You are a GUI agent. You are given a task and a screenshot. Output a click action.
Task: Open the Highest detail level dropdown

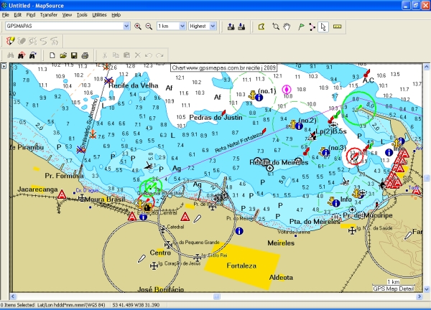point(213,27)
